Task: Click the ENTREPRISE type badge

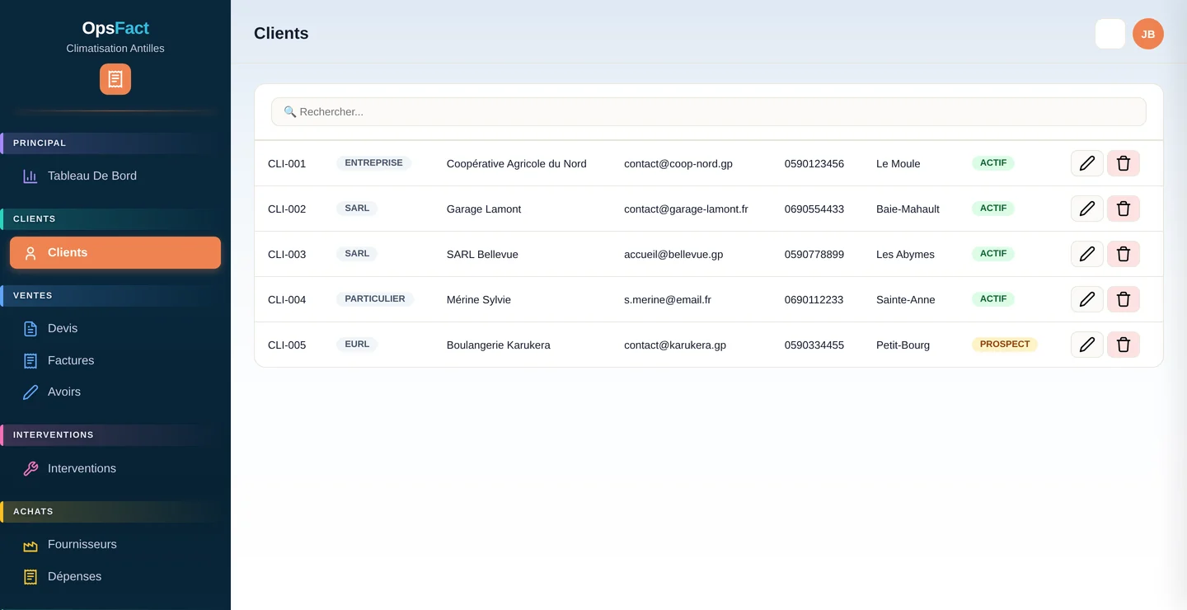Action: pos(373,162)
